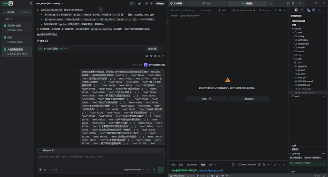Viewport: 328px width, 177px height.
Task: Open the extensions icon in right sidebar
Action: coord(314,10)
